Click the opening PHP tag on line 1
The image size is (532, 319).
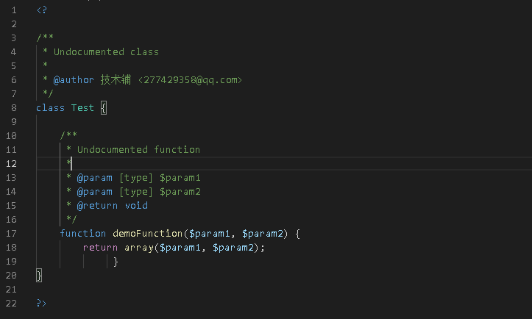41,10
